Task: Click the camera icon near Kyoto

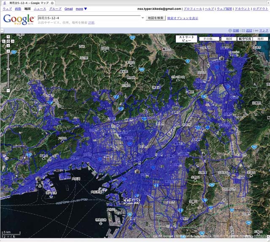Action: (221, 58)
